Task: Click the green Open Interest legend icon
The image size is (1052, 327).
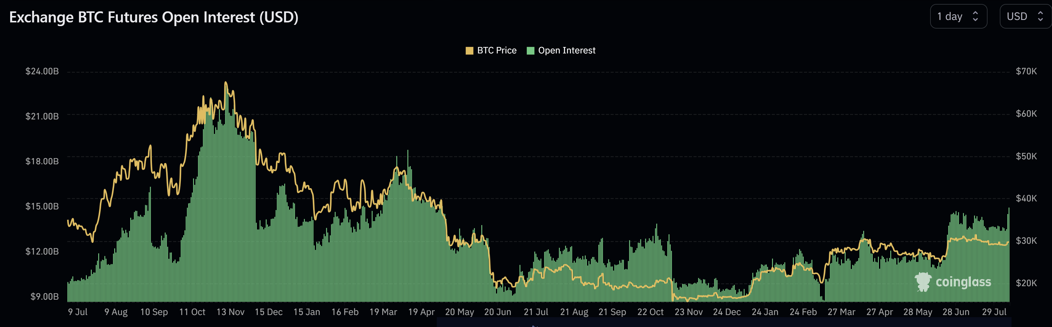Action: click(x=530, y=50)
